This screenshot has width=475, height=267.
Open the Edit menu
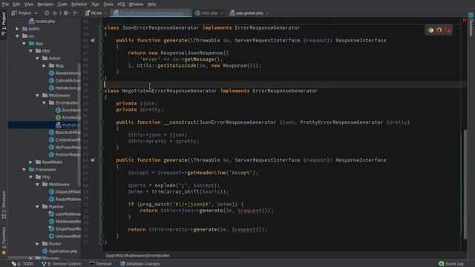click(16, 4)
